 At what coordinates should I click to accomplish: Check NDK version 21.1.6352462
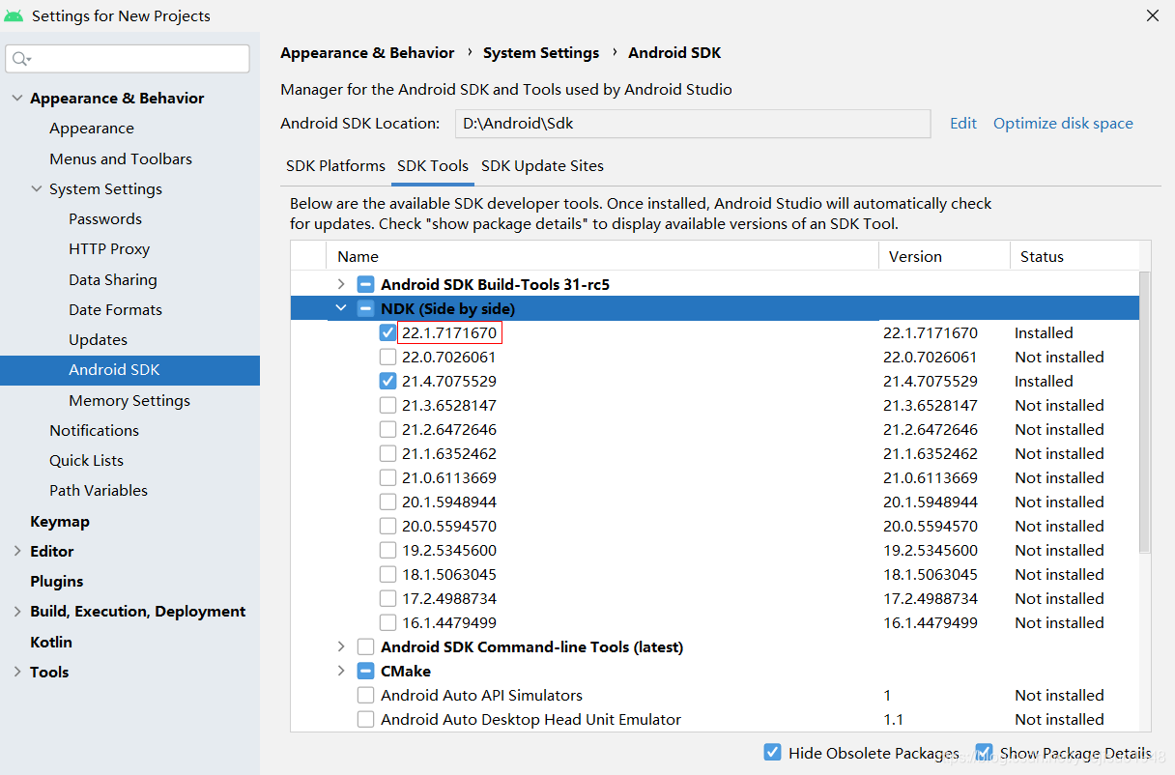tap(387, 453)
